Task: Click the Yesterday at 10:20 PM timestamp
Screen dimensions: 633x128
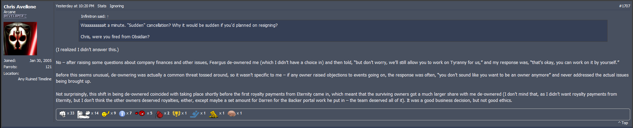Action: pos(75,6)
